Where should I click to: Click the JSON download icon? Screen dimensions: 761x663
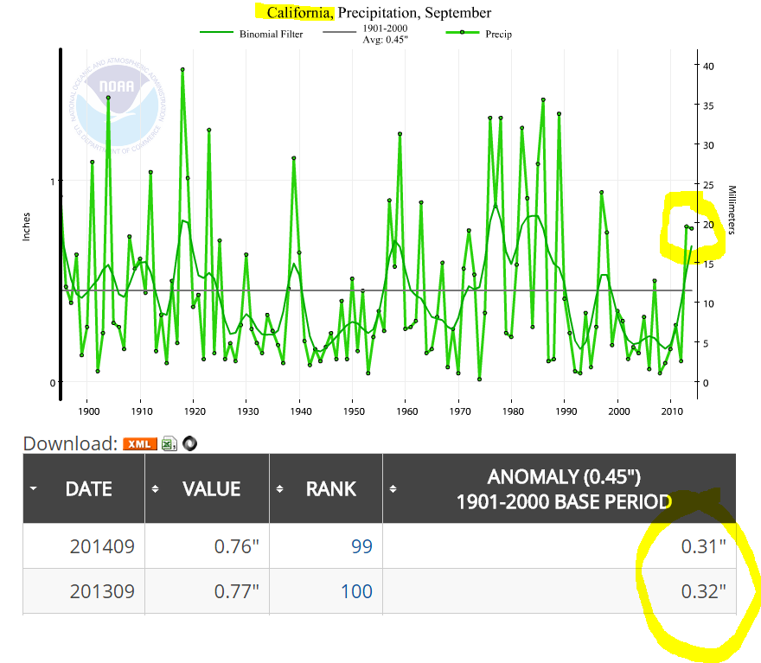(x=189, y=443)
